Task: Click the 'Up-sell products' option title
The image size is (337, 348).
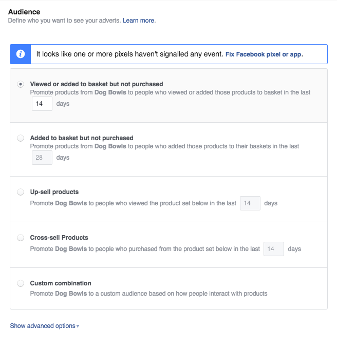Action: pos(54,192)
